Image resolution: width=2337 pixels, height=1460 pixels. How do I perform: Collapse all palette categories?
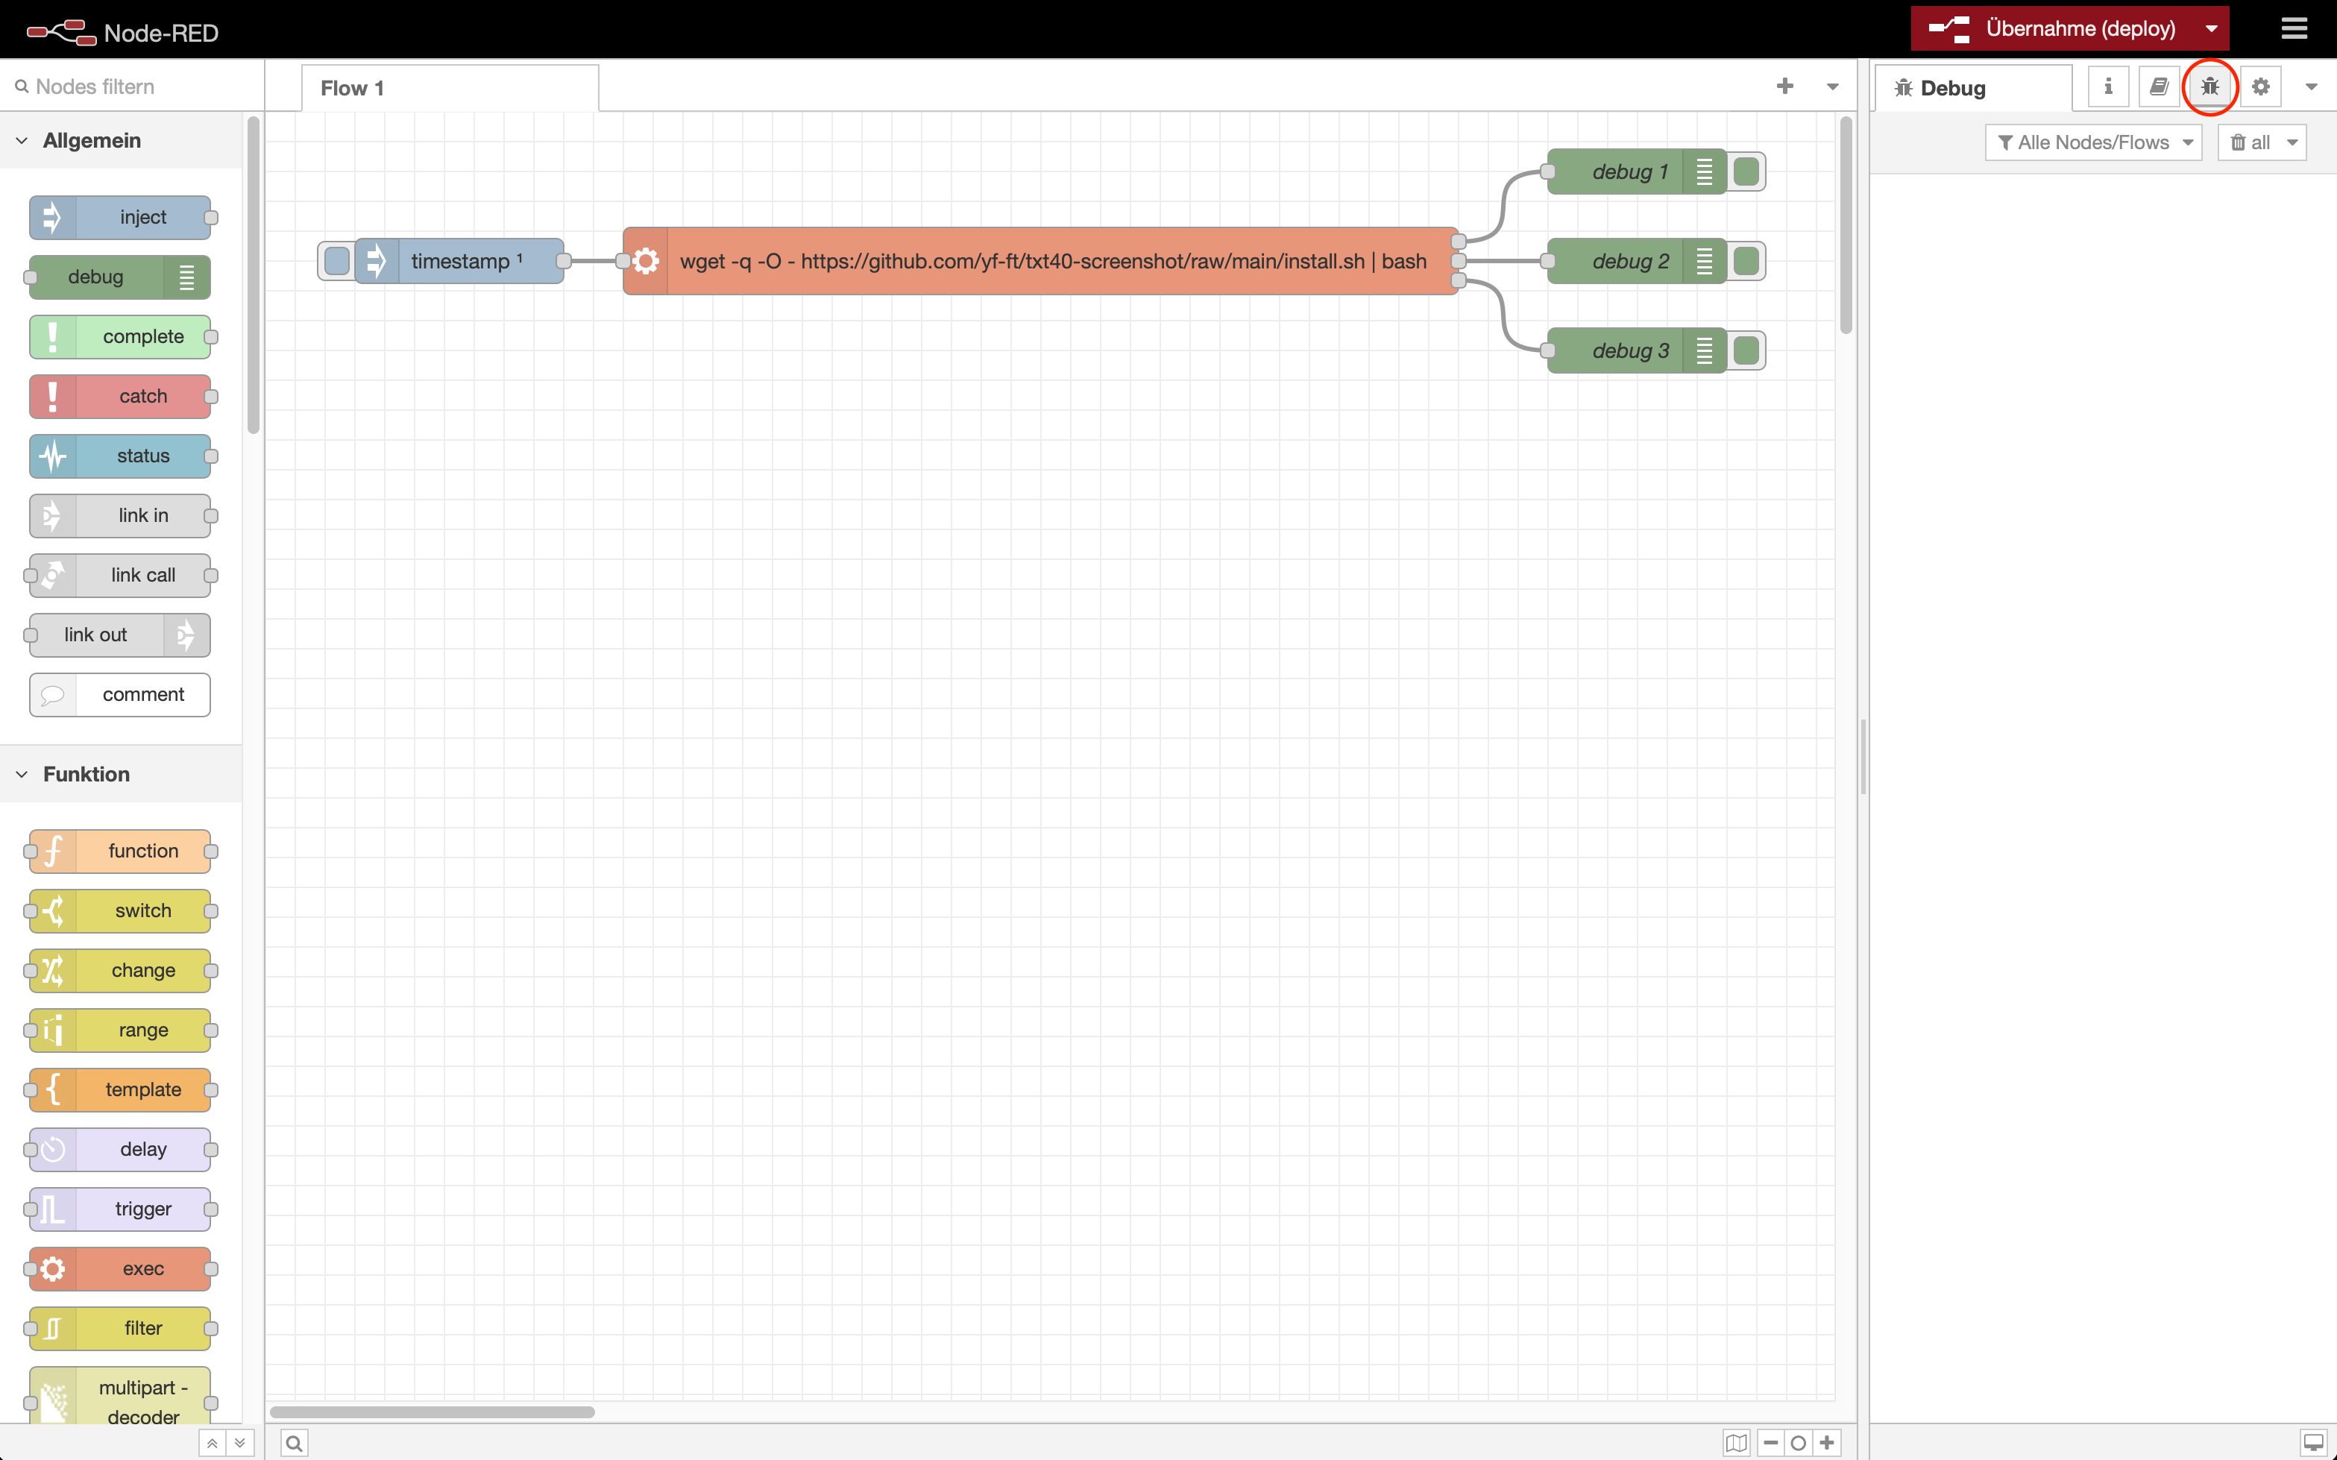point(212,1444)
